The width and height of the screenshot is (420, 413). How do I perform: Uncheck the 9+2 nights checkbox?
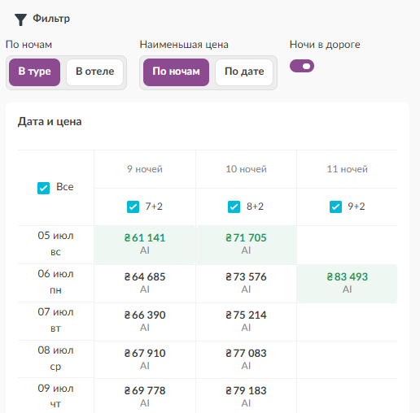pyautogui.click(x=335, y=206)
